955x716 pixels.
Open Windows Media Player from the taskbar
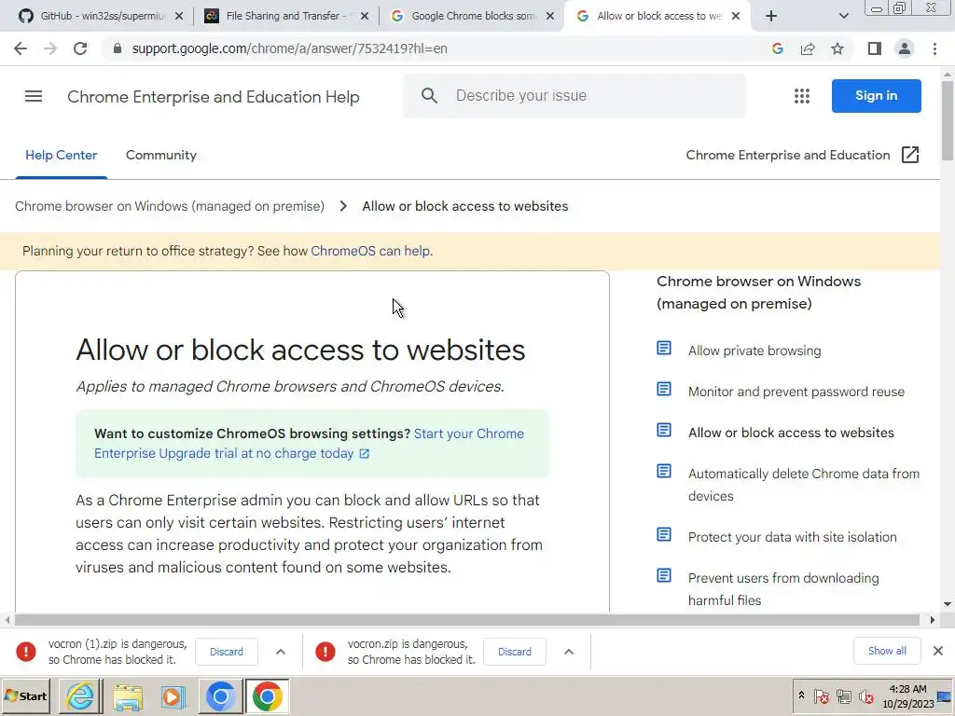coord(173,695)
